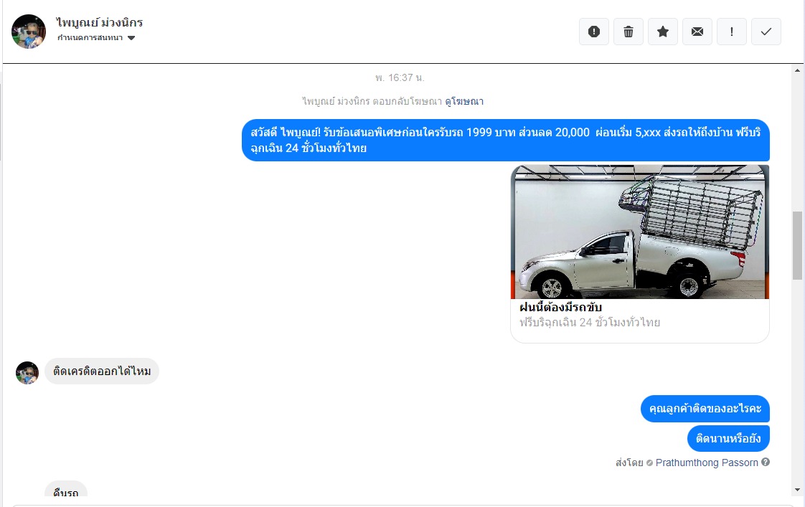Select partially visible message คืนรถ
This screenshot has width=805, height=507.
tap(66, 489)
